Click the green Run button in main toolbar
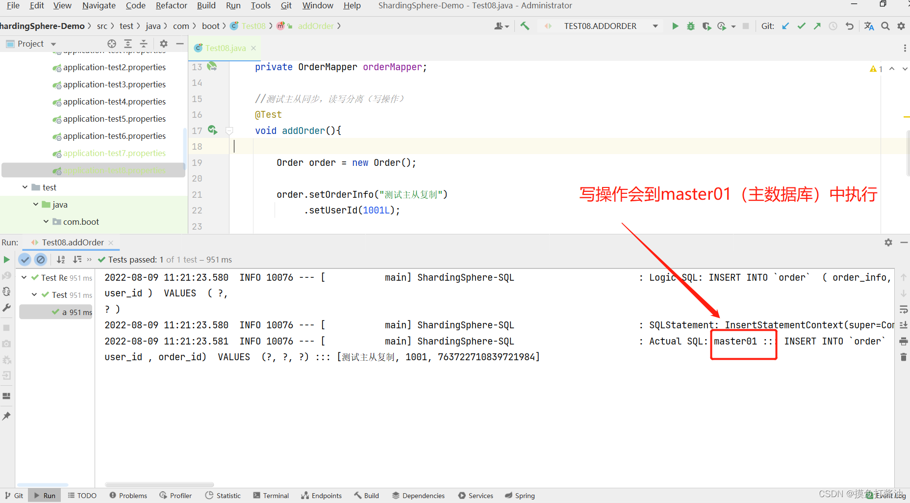 (x=675, y=26)
